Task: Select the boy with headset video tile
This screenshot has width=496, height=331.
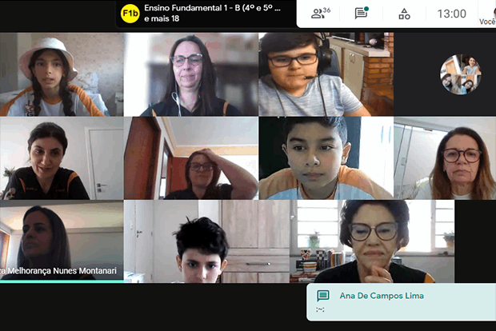Action: tap(326, 74)
